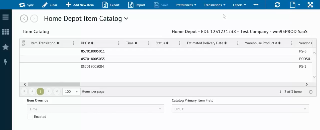
Task: Toggle the select-all checkbox in grid header
Action: click(x=24, y=43)
